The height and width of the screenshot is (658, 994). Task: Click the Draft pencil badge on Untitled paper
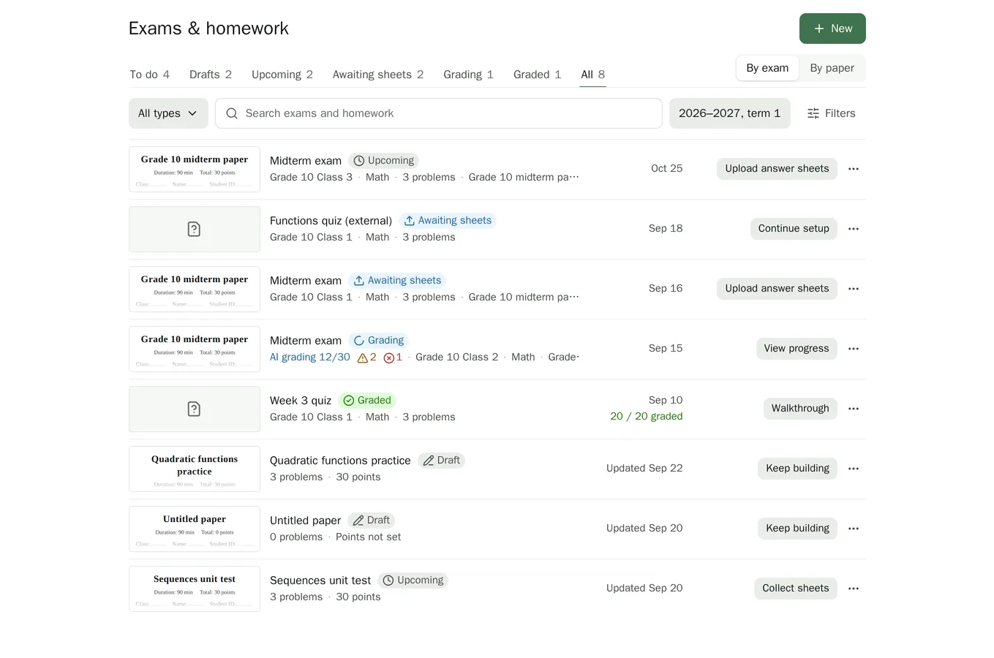pyautogui.click(x=371, y=521)
